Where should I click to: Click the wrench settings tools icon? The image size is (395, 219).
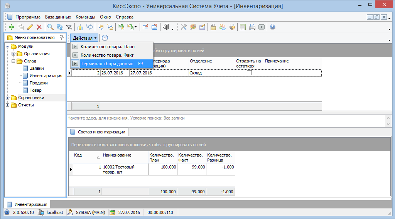click(x=184, y=27)
